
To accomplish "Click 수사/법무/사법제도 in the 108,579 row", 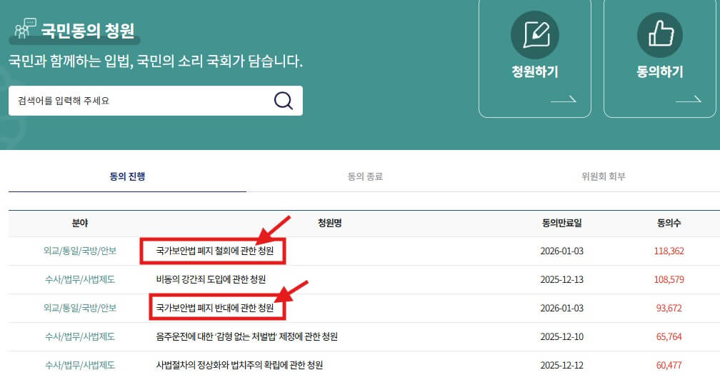I will point(80,279).
